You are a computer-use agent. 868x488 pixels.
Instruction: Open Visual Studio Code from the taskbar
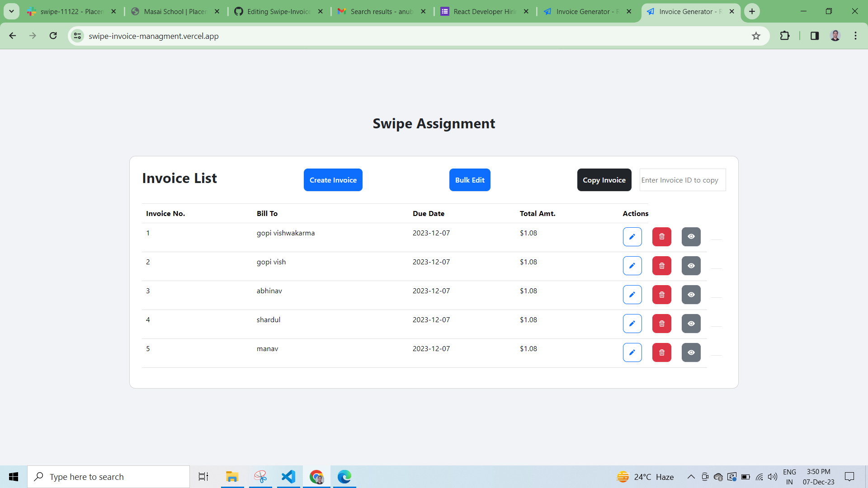pyautogui.click(x=288, y=477)
